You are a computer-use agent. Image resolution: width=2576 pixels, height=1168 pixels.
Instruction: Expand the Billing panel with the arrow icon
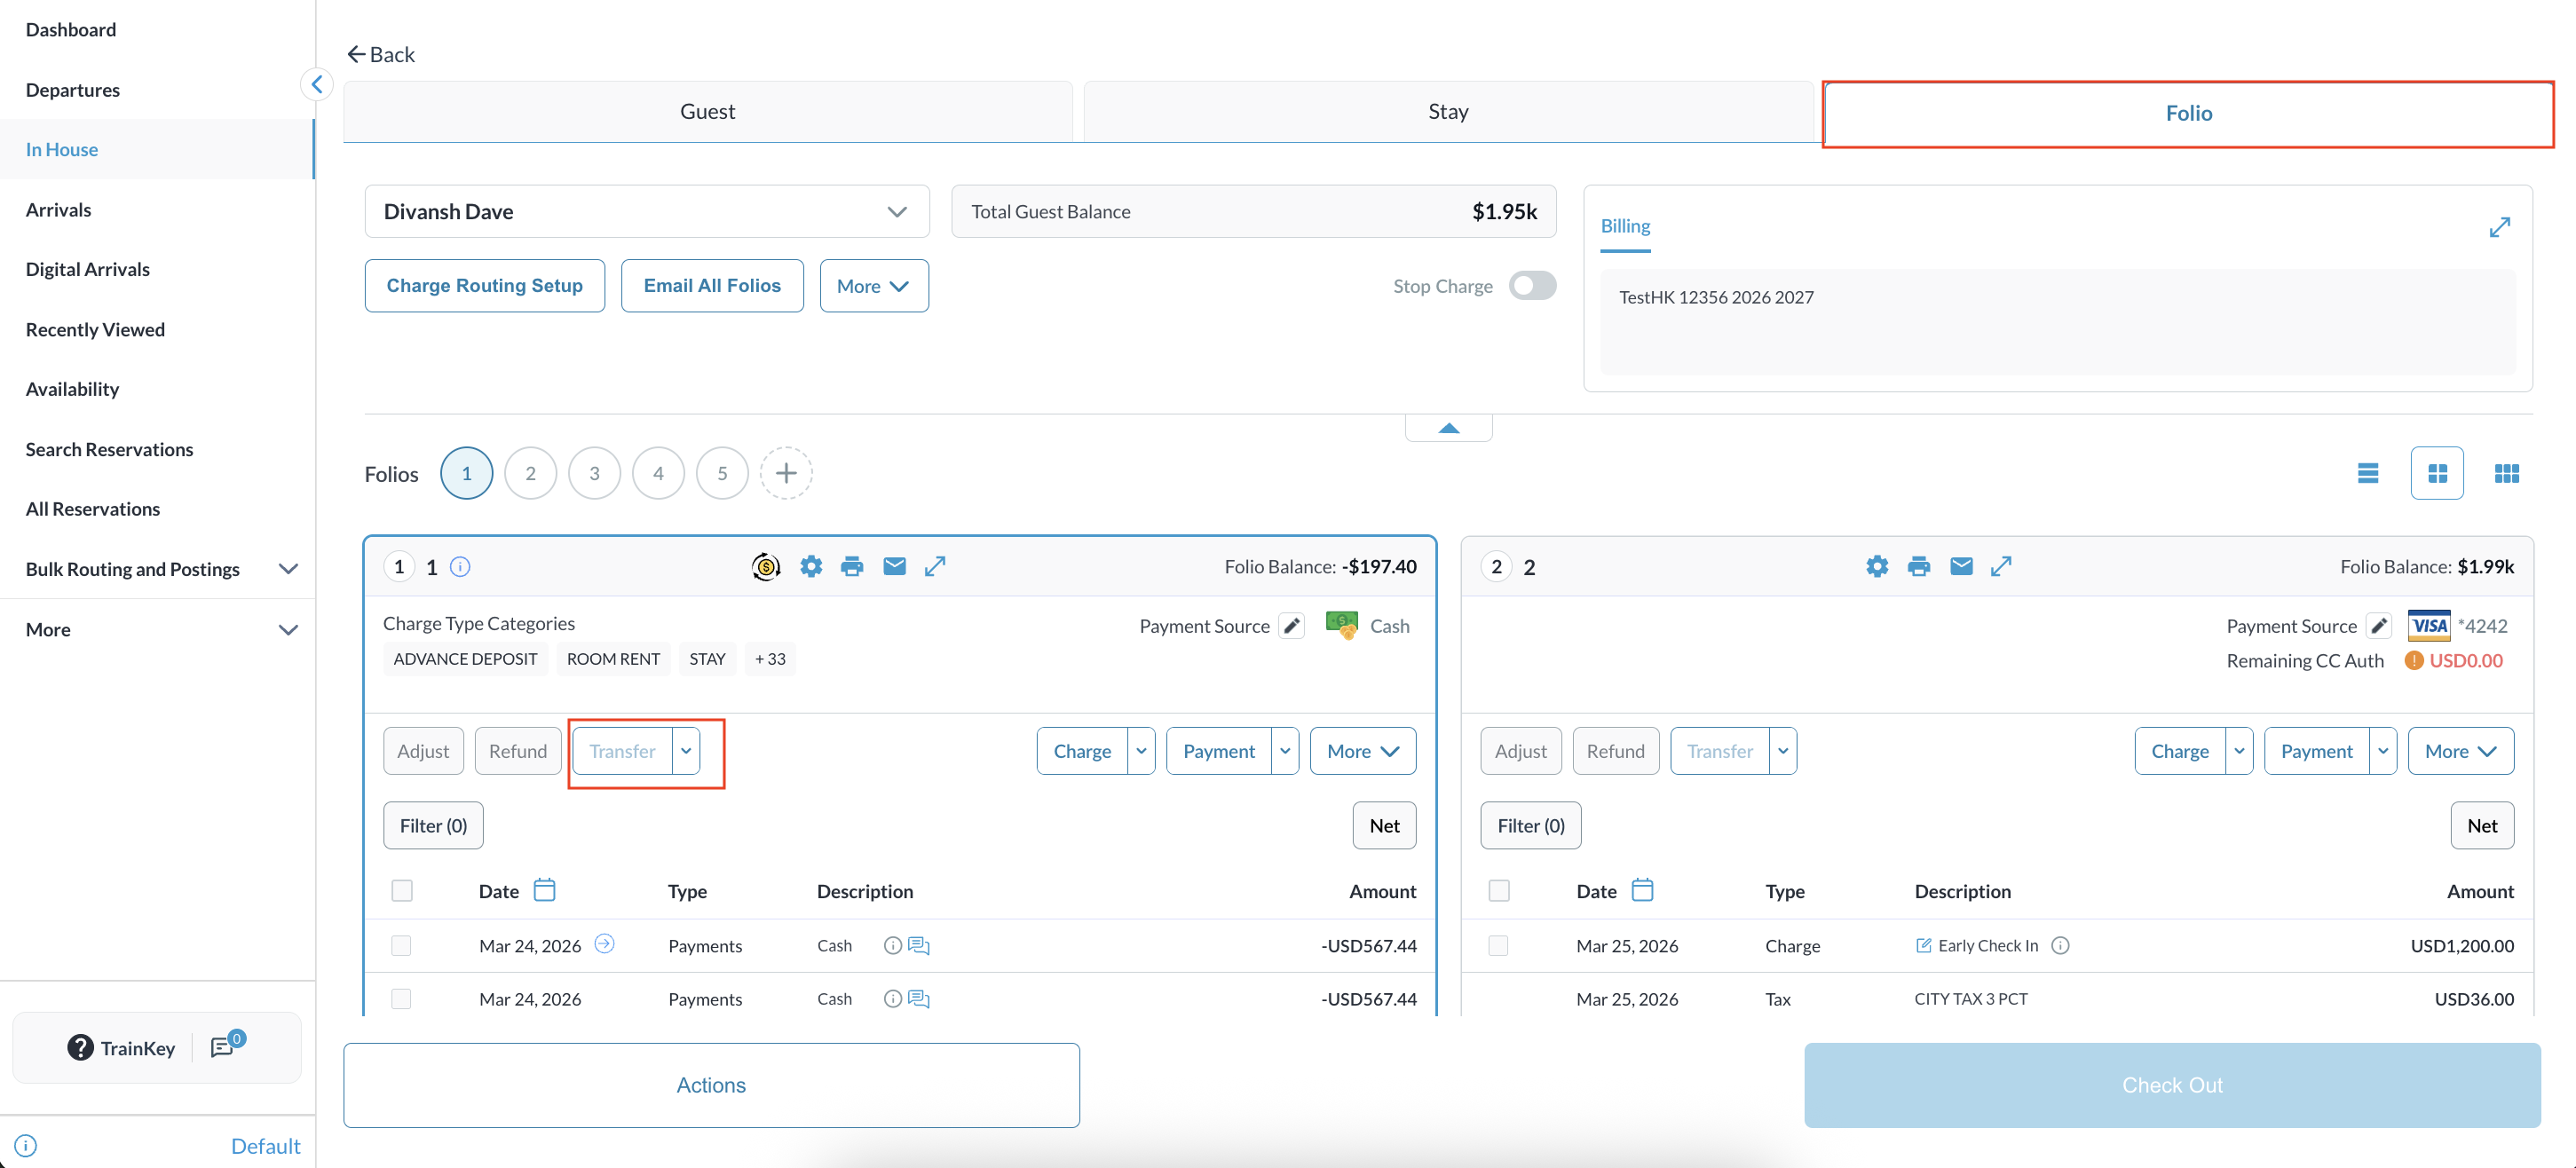pos(2499,228)
